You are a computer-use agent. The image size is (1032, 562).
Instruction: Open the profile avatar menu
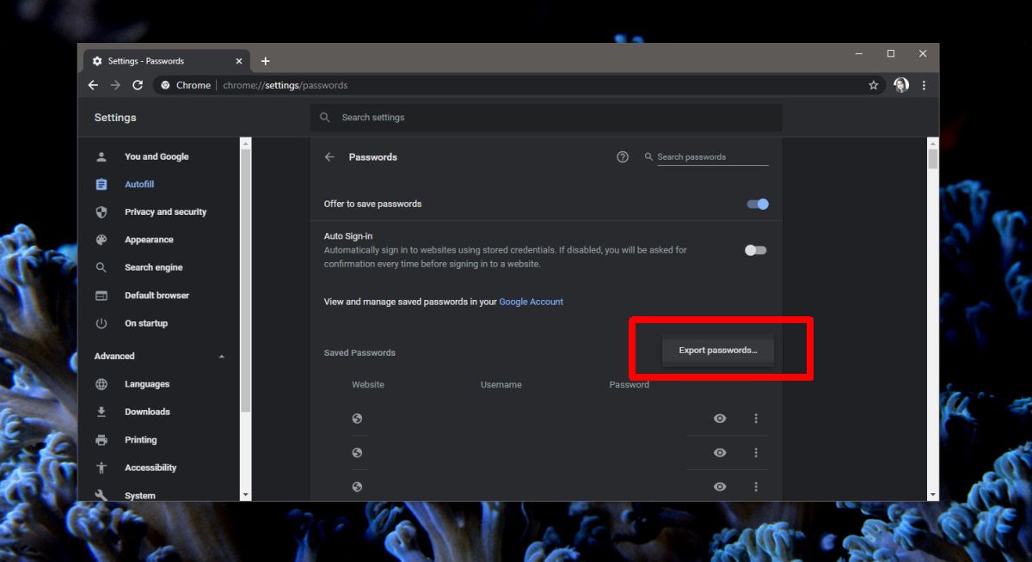tap(900, 85)
